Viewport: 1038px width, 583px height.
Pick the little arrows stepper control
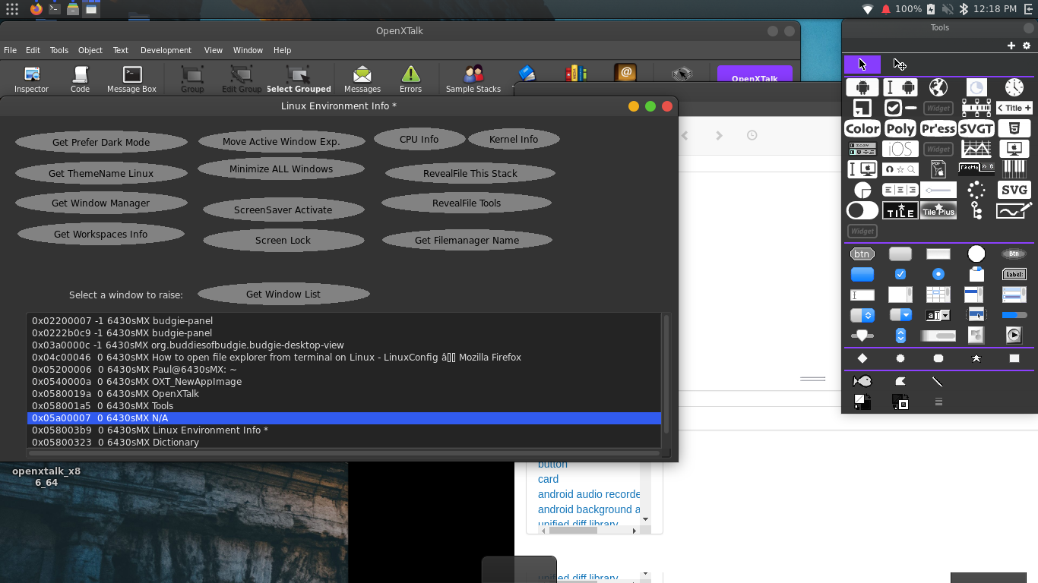[900, 335]
